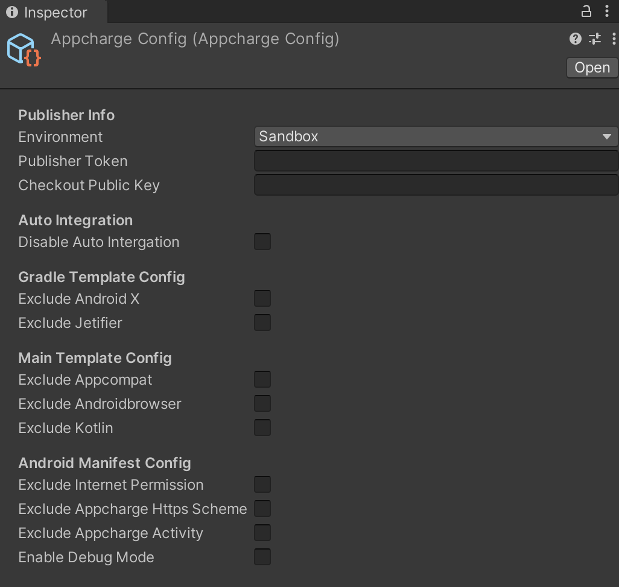Open the Environment dropdown set to Sandbox
Image resolution: width=619 pixels, height=587 pixels.
point(436,136)
